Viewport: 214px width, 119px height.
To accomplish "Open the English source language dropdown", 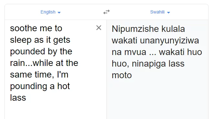I will [50, 12].
